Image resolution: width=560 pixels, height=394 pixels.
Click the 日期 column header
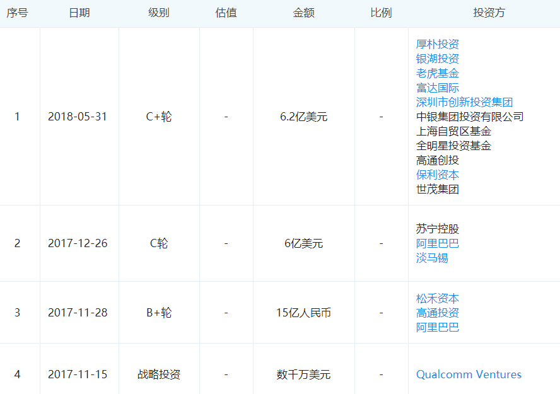[x=79, y=13]
